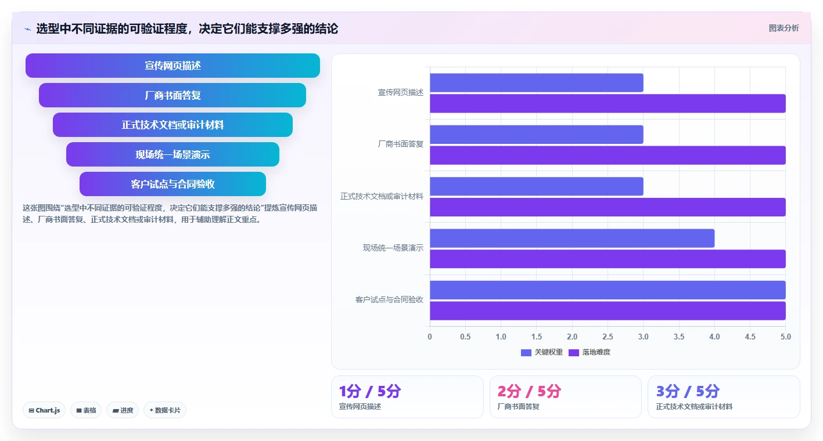Click the title icon before 选型中不同证据
Image resolution: width=823 pixels, height=441 pixels.
click(27, 29)
